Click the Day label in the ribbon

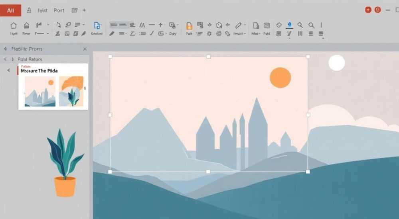tap(173, 33)
